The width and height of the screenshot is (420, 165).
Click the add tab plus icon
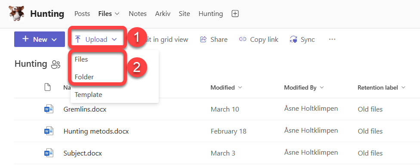[x=235, y=14]
